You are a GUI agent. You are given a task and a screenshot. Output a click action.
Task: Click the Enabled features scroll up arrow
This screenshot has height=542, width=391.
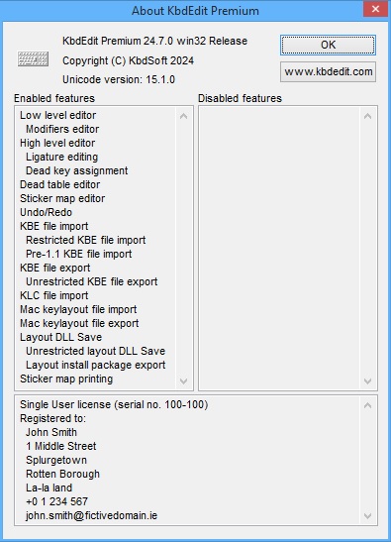point(184,117)
